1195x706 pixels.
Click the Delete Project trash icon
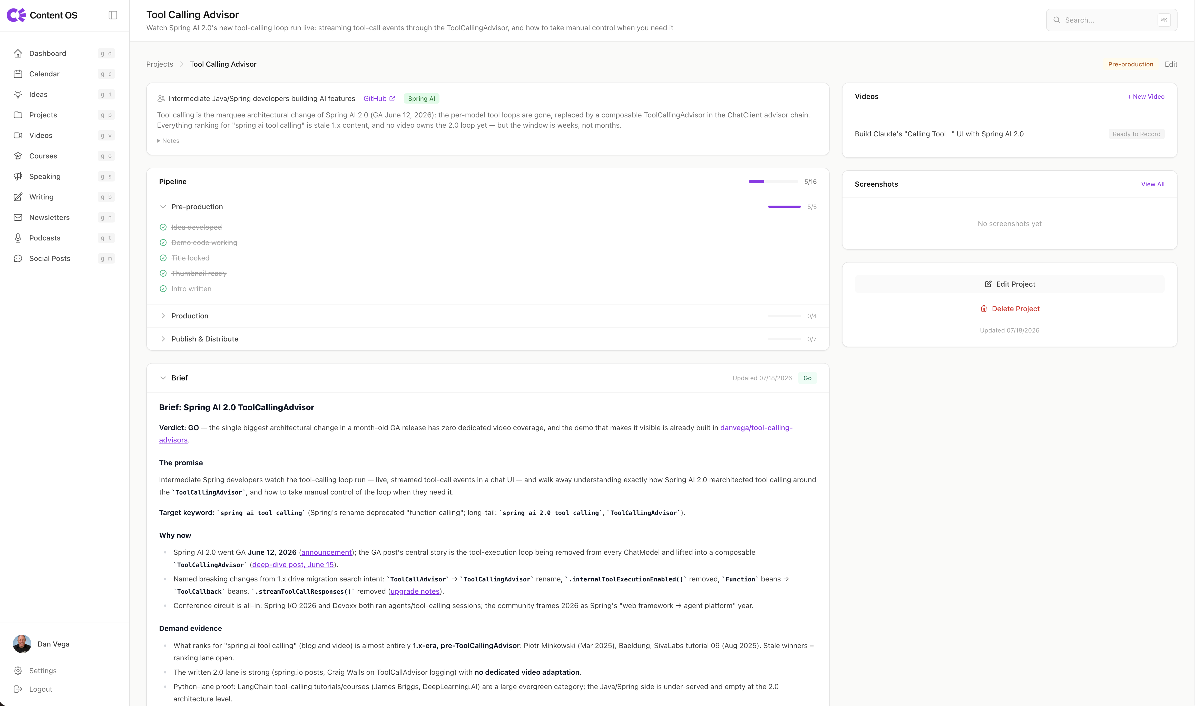(x=984, y=309)
